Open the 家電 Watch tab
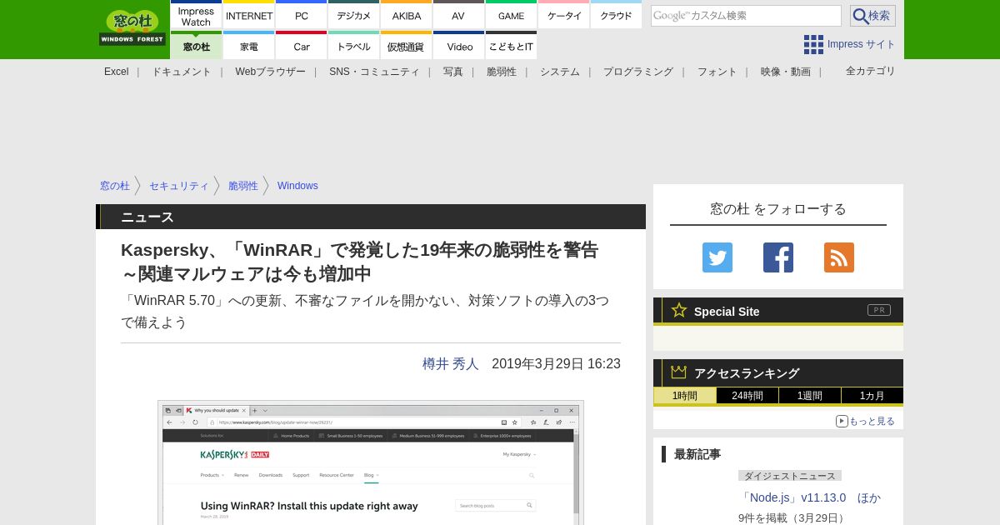The image size is (1000, 525). pos(249,46)
